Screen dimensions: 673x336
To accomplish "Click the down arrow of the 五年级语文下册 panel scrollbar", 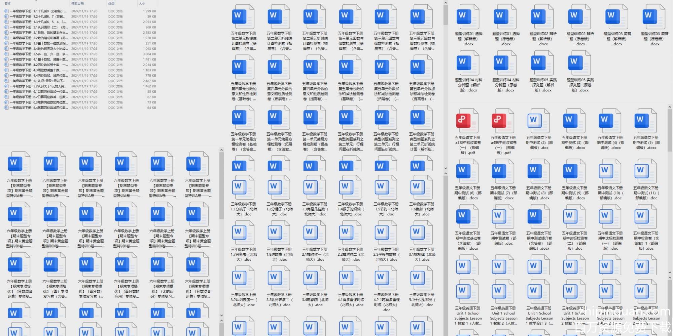I will 670,273.
